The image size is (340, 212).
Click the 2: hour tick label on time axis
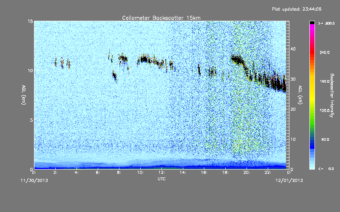56,173
